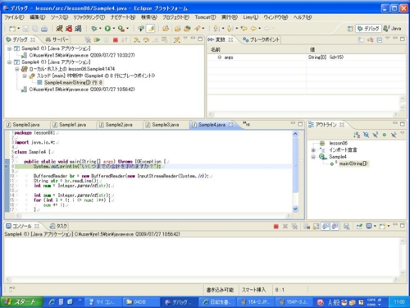
Task: Select lesson06 package in Outline
Action: 339,143
